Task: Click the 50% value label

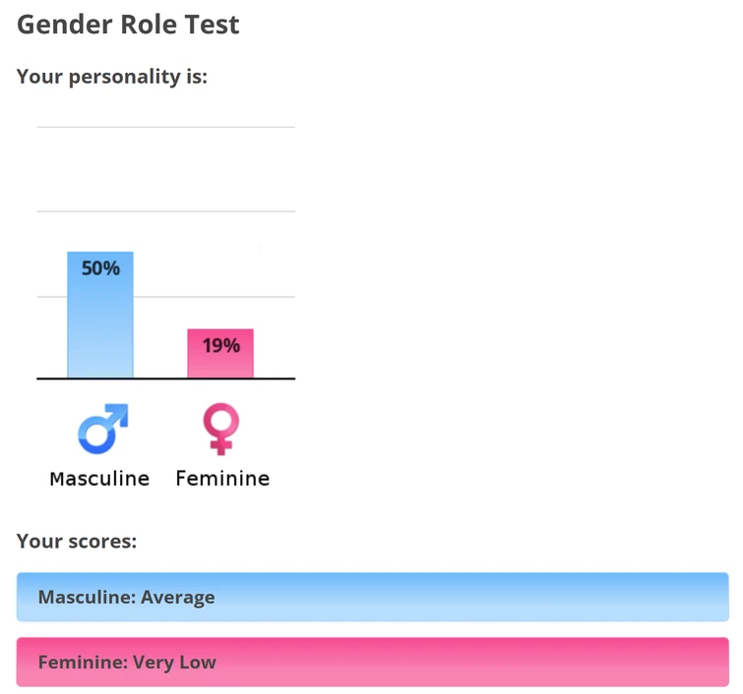Action: pos(100,268)
